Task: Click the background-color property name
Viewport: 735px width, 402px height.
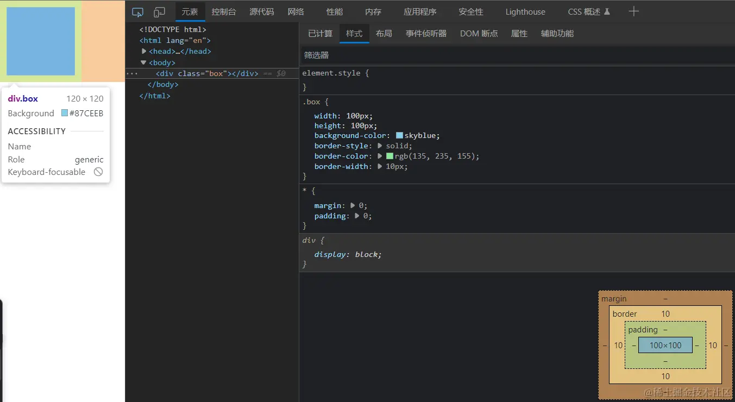Action: (x=350, y=136)
